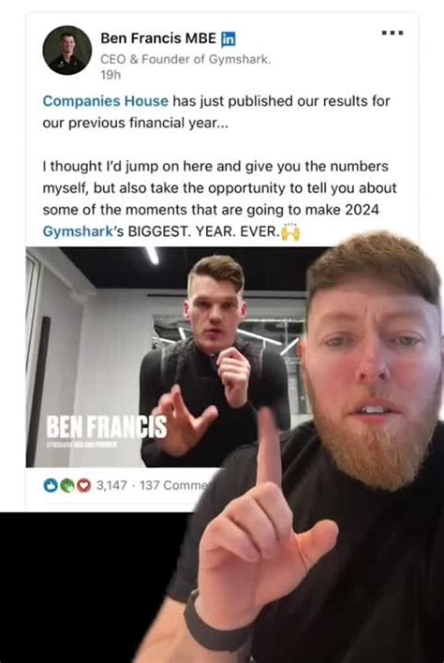Play the embedded post video
Viewport: 444px width, 663px height.
pyautogui.click(x=170, y=358)
